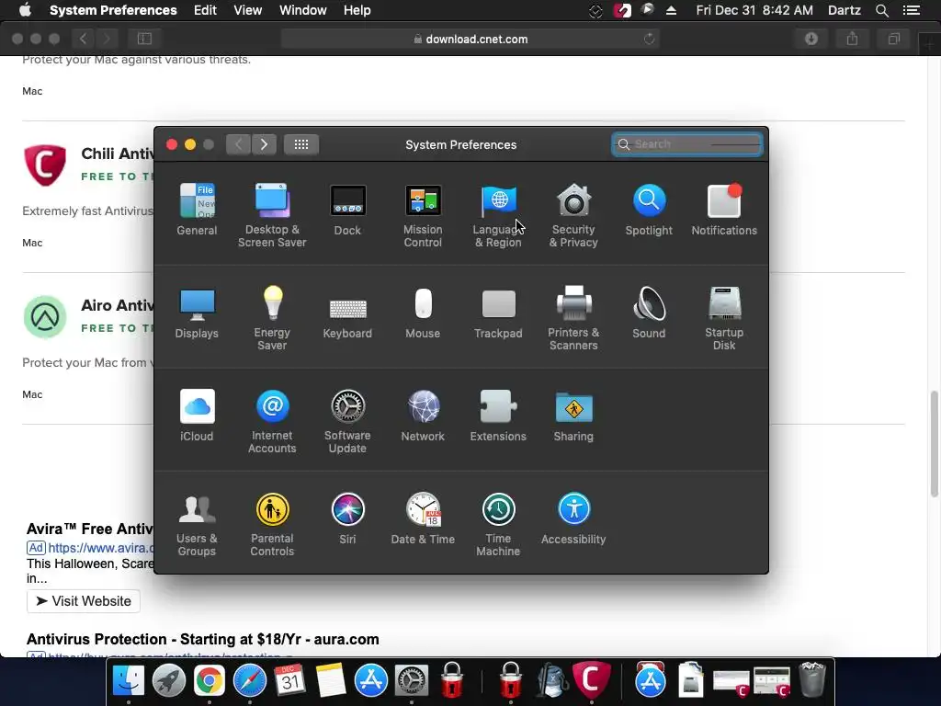
Task: Open the iCloud preferences pane
Action: click(197, 415)
